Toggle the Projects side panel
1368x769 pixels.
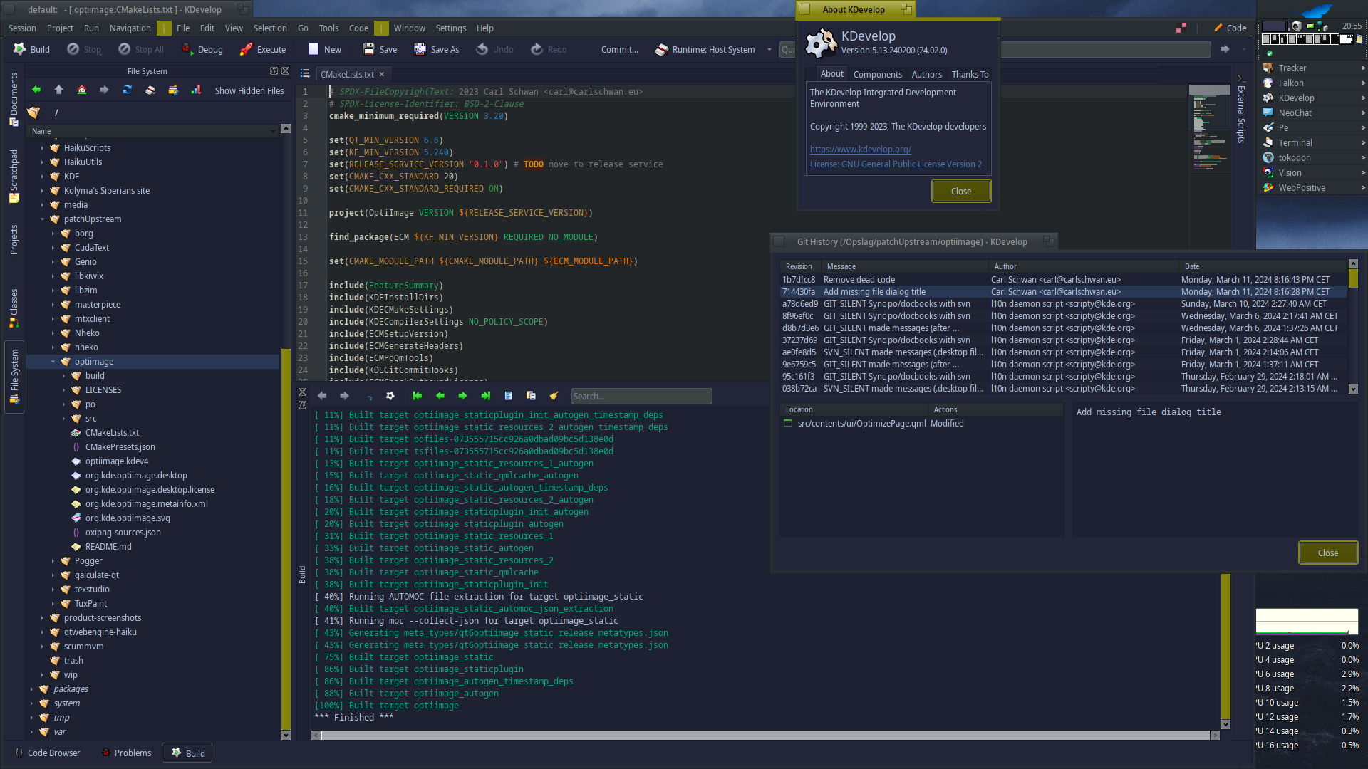coord(14,240)
